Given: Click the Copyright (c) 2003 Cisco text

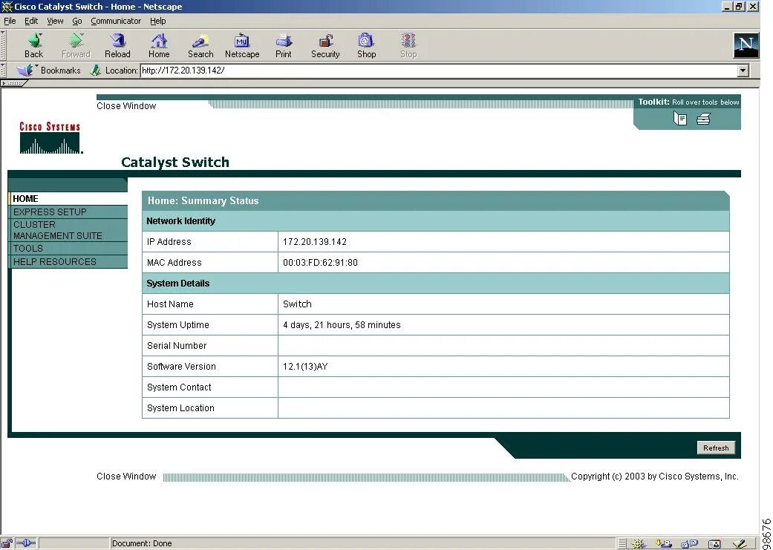Looking at the screenshot, I should 655,477.
